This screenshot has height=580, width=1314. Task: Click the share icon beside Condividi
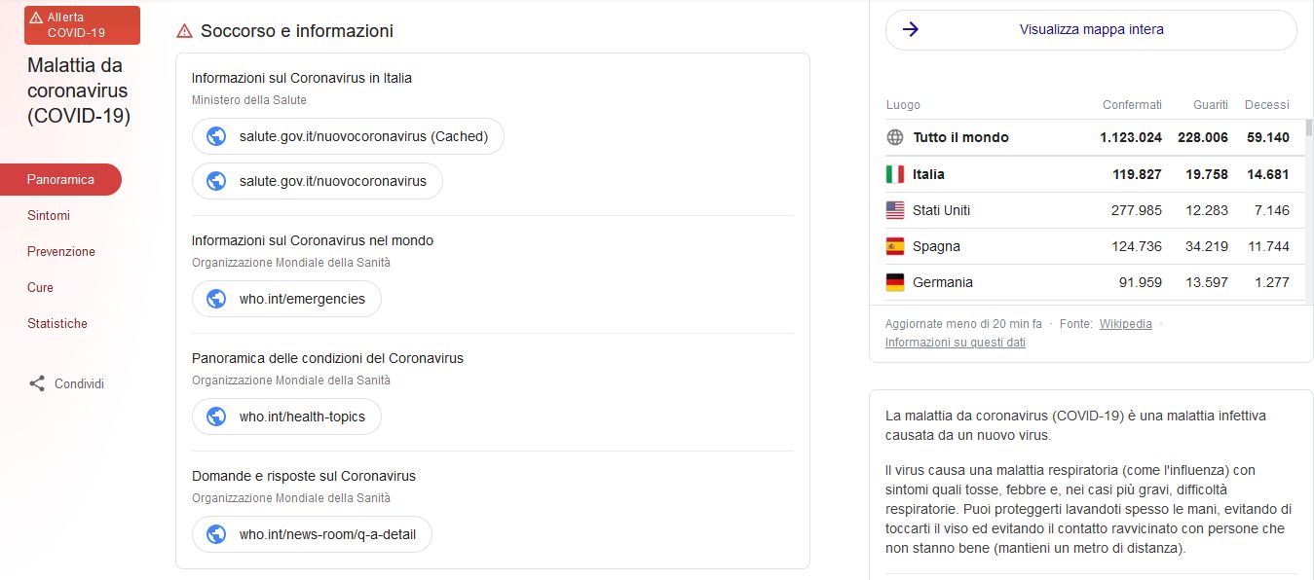pyautogui.click(x=37, y=383)
